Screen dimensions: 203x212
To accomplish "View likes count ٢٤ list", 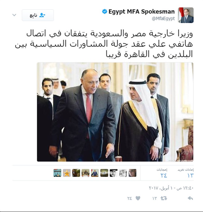I will click(162, 173).
